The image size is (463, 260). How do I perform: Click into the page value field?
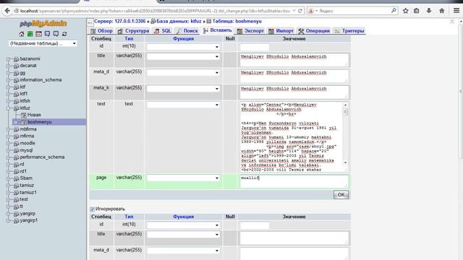pyautogui.click(x=294, y=181)
